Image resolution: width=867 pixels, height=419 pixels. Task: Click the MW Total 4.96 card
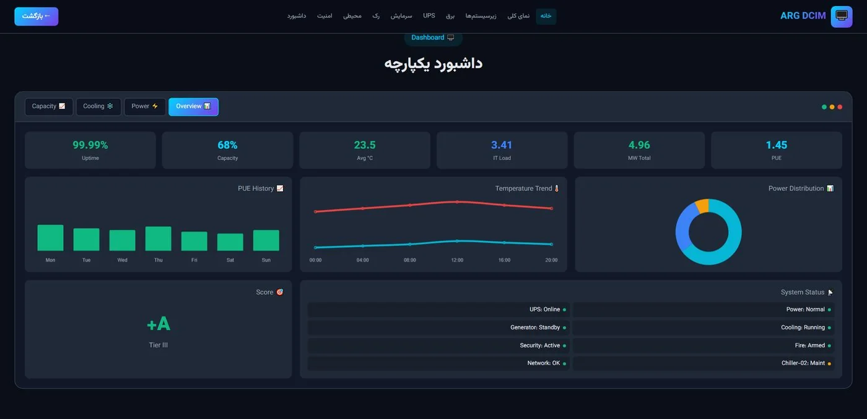click(639, 150)
